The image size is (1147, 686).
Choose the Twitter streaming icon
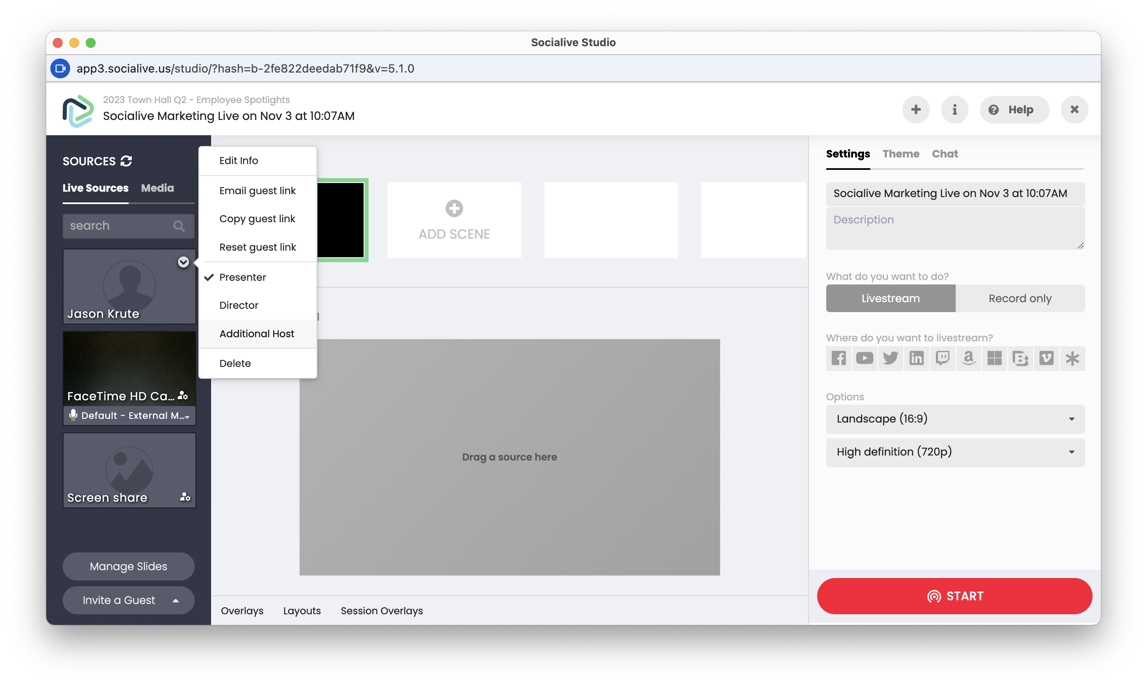click(x=891, y=358)
